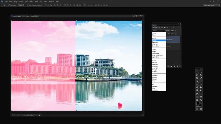Select the Paint Bucket tool
The height and width of the screenshot is (124, 221).
[201, 87]
